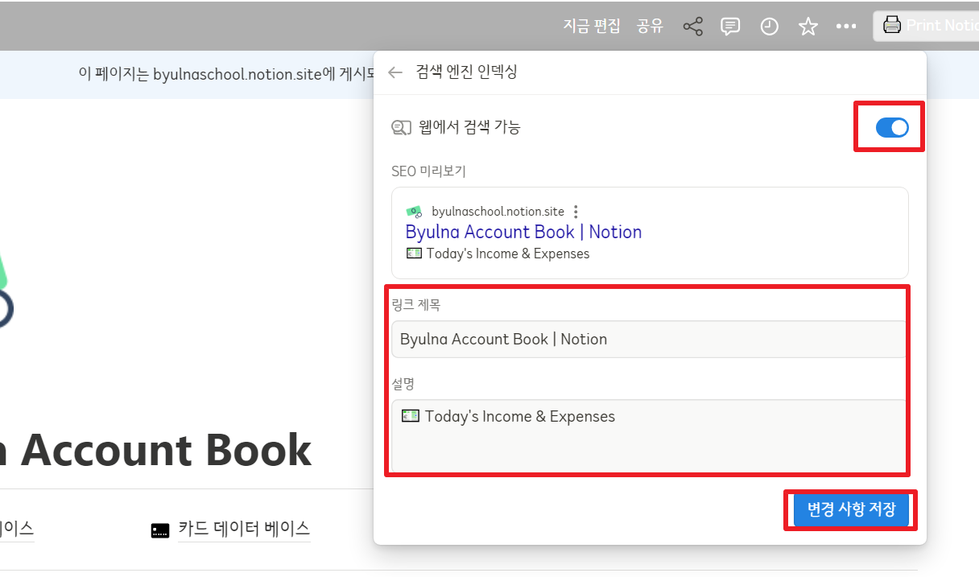Screen dimensions: 979x577
Task: Click the 공유 share button
Action: 650,26
